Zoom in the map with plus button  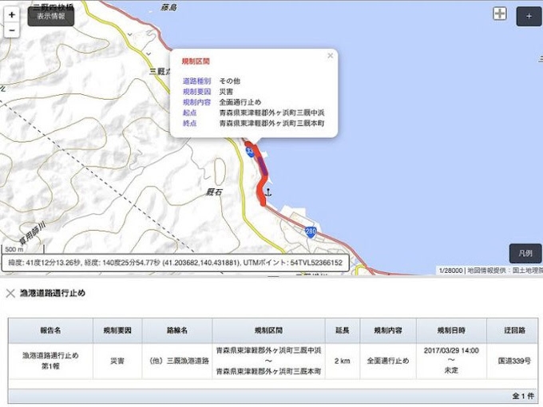point(11,15)
